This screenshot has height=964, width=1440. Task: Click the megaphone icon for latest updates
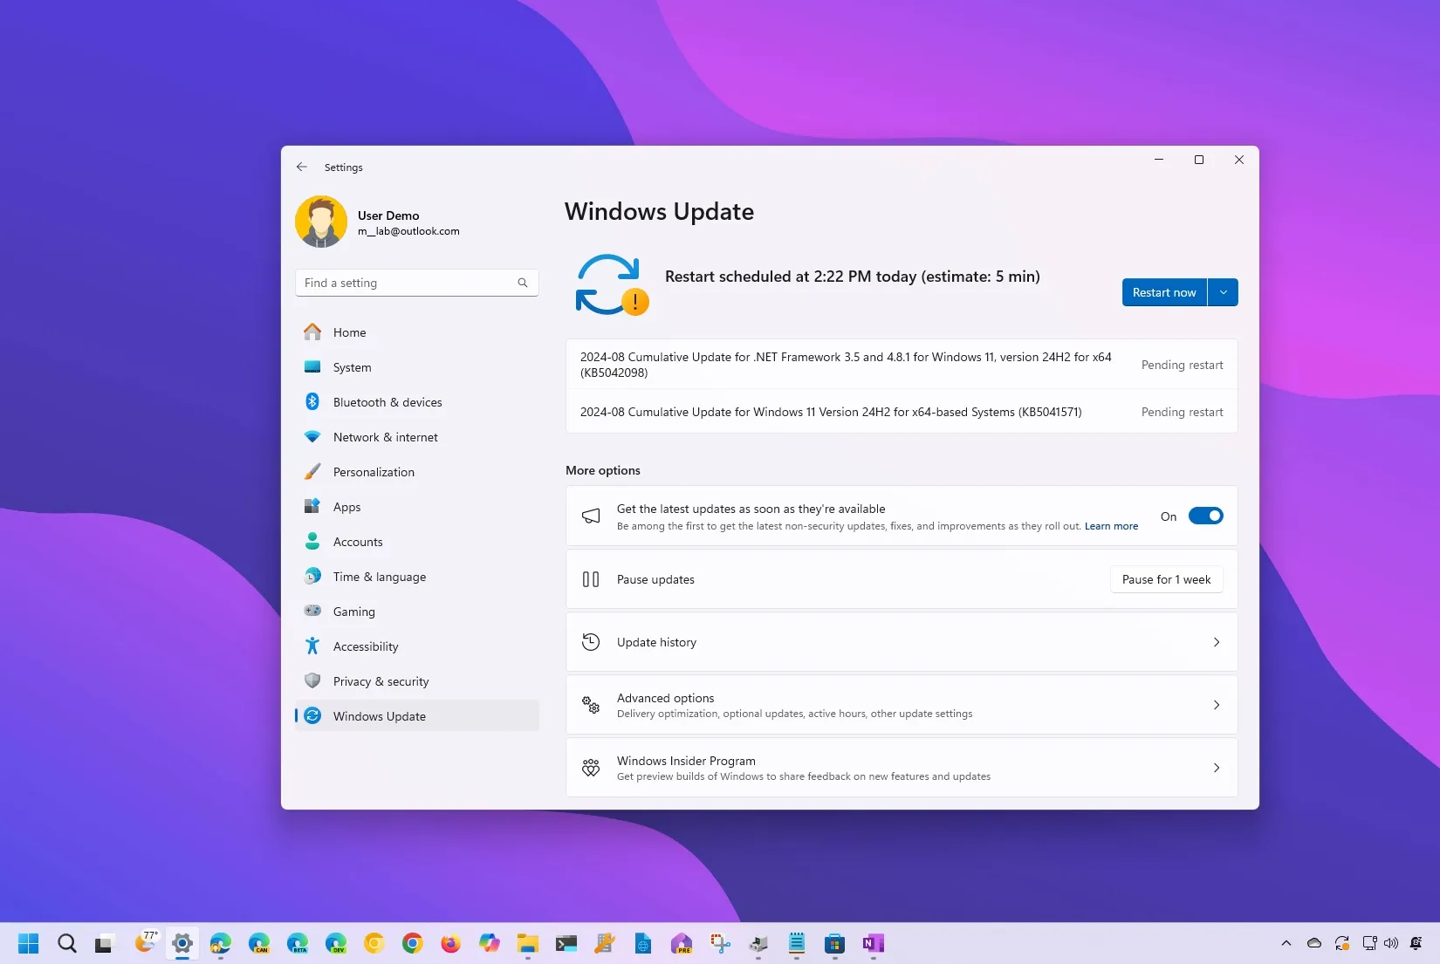pyautogui.click(x=591, y=516)
